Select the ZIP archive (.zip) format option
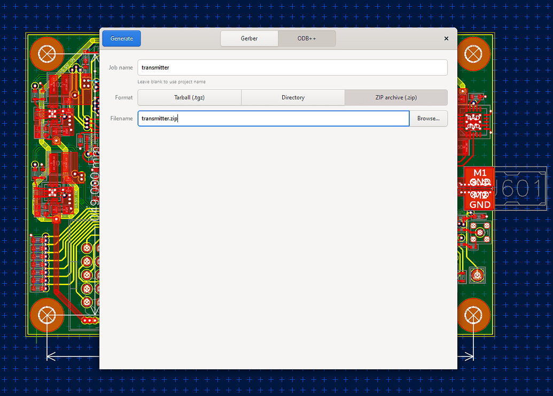This screenshot has height=396, width=553. 396,97
